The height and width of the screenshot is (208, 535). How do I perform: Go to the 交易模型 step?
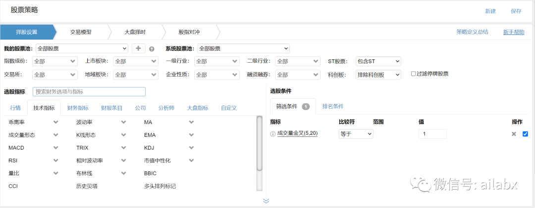pyautogui.click(x=81, y=32)
